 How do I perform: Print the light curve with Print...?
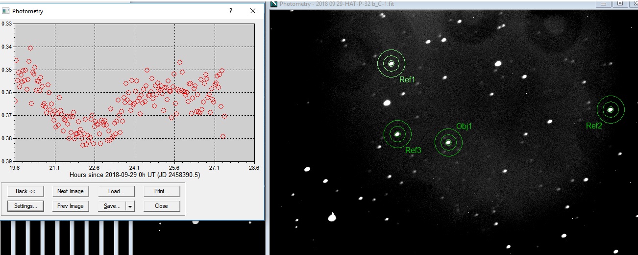point(161,191)
